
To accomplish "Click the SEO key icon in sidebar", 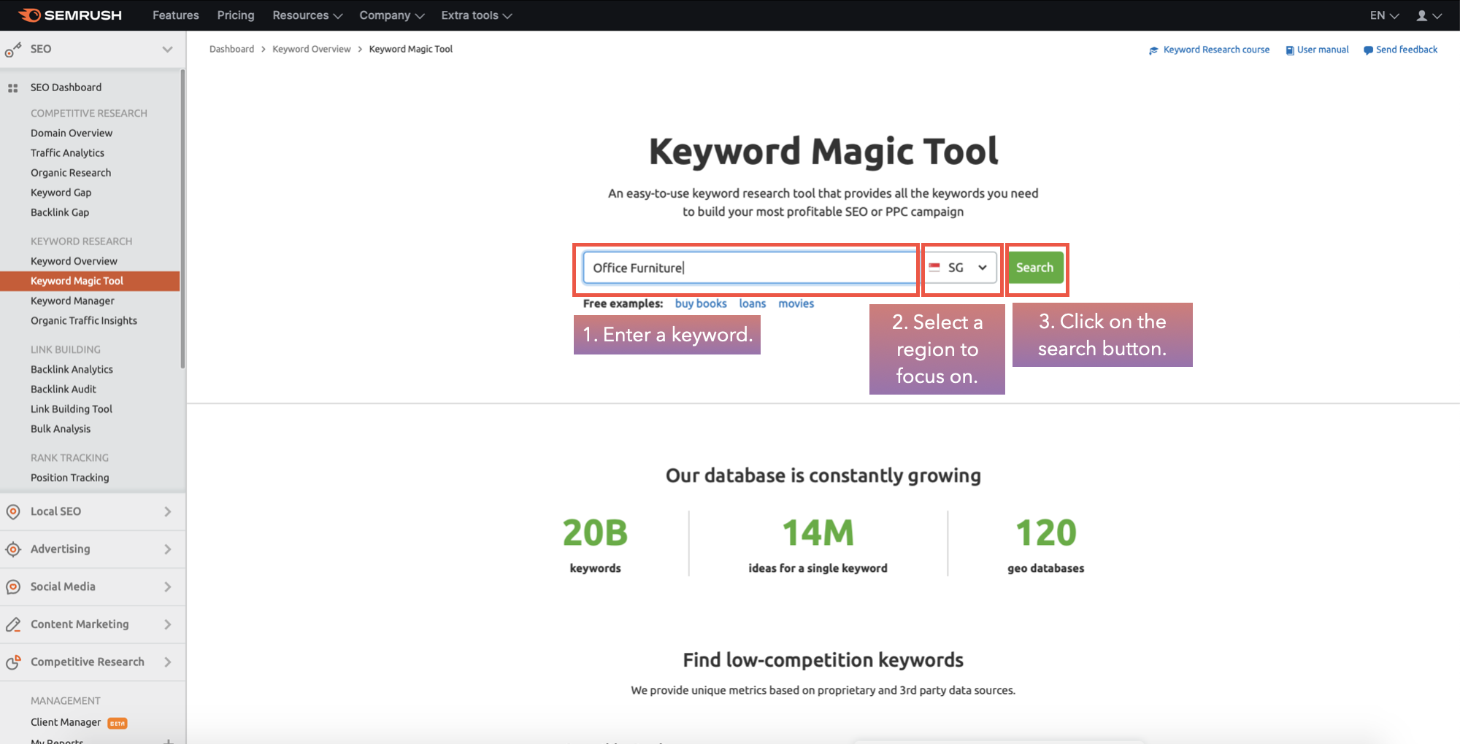I will pyautogui.click(x=13, y=50).
